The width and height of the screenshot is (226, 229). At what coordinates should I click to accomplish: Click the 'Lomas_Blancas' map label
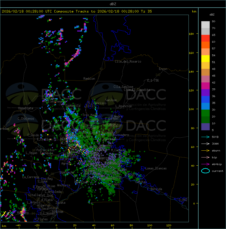tap(156, 168)
